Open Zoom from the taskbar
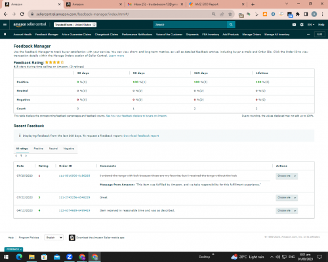Image resolution: width=328 pixels, height=262 pixels. coord(70,257)
